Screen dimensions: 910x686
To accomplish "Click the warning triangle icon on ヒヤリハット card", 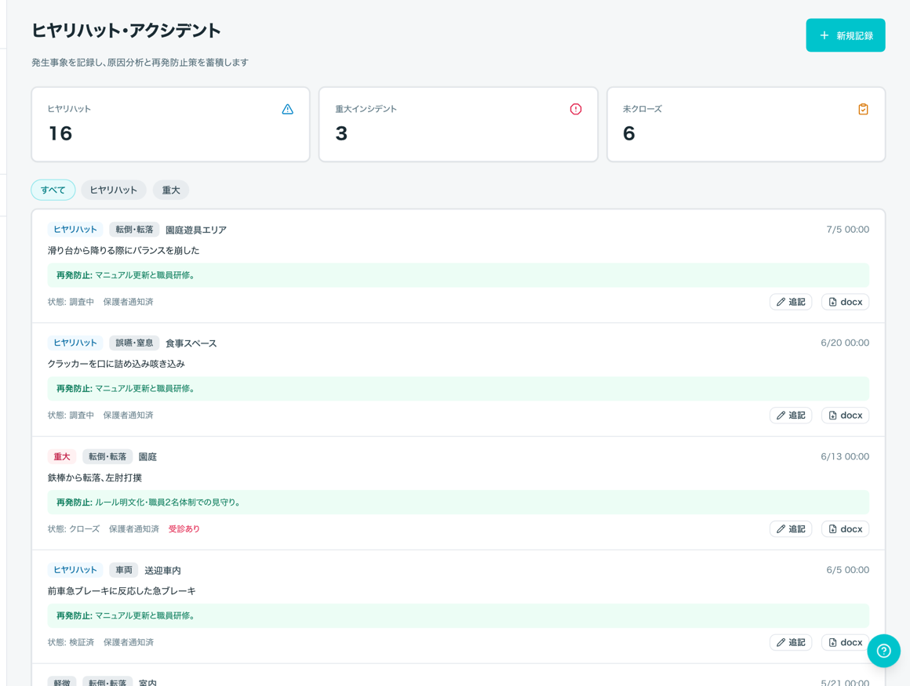I will tap(287, 109).
